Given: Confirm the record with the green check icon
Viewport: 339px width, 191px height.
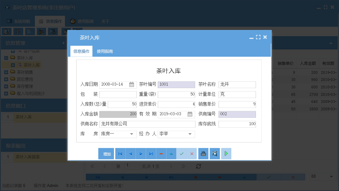Looking at the screenshot, I should (x=182, y=154).
